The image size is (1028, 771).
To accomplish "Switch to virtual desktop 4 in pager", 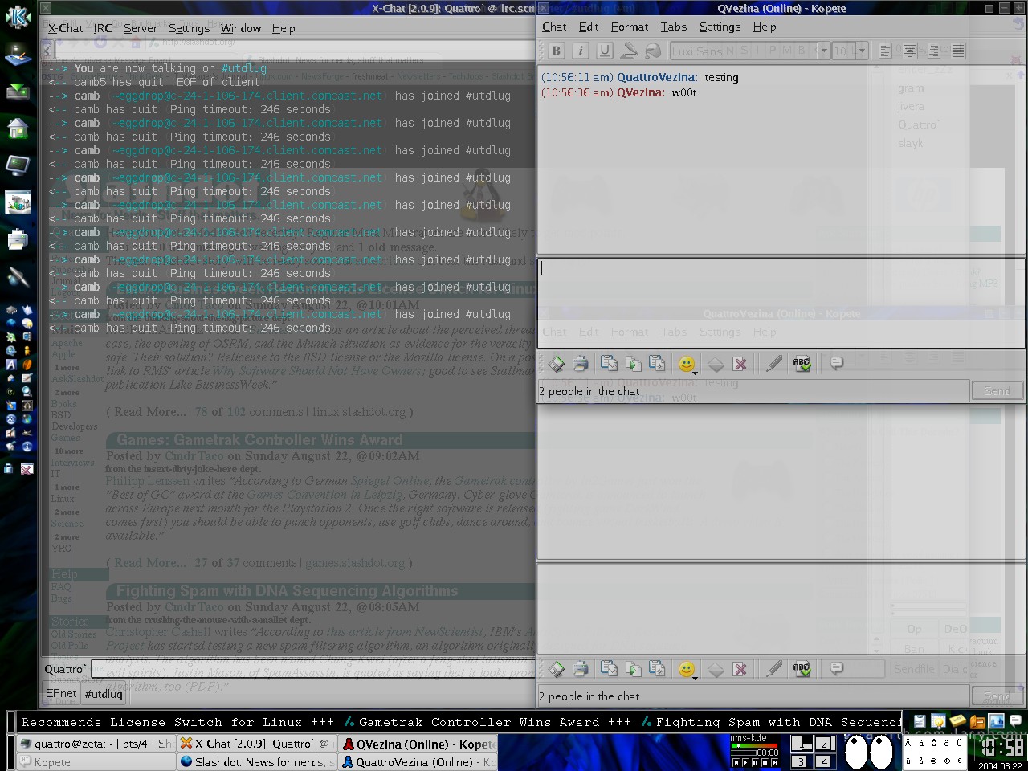I will pyautogui.click(x=824, y=761).
